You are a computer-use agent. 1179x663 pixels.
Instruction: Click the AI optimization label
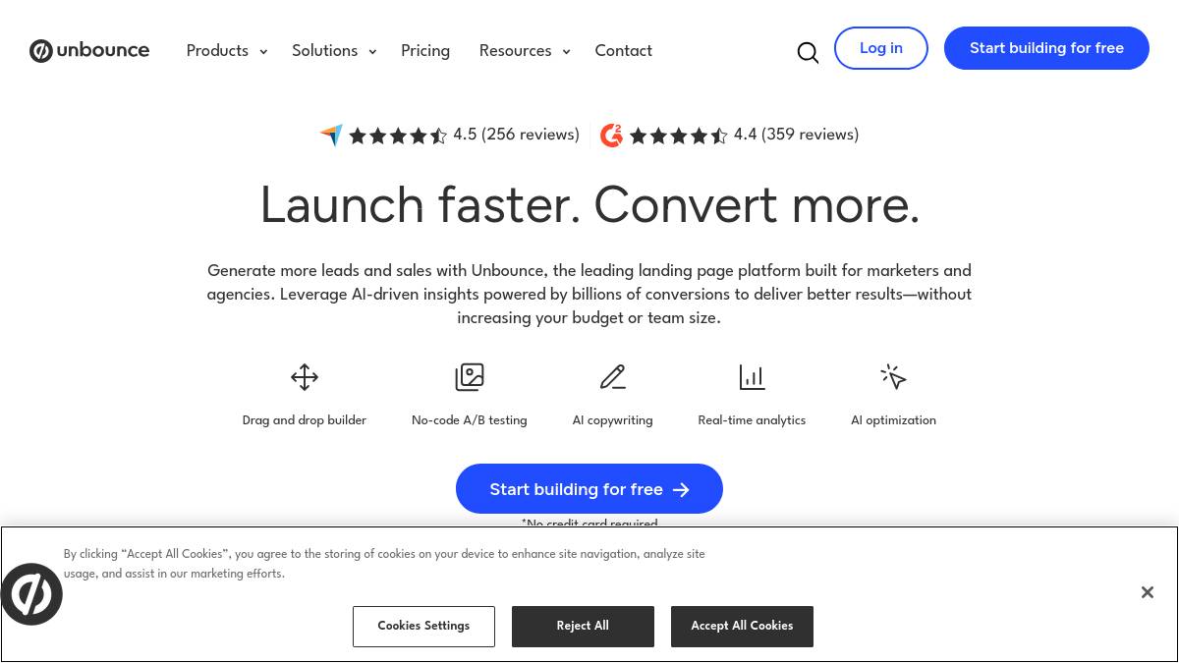pos(893,420)
